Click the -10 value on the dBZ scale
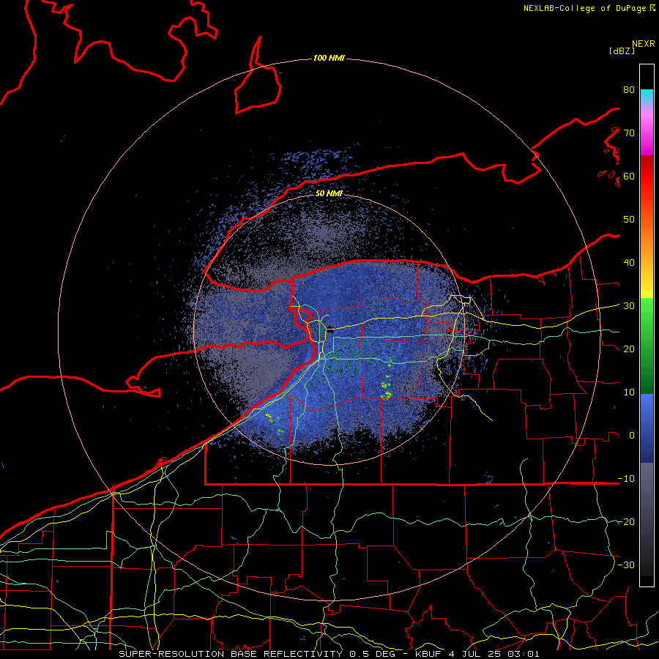This screenshot has width=659, height=659. (x=626, y=479)
